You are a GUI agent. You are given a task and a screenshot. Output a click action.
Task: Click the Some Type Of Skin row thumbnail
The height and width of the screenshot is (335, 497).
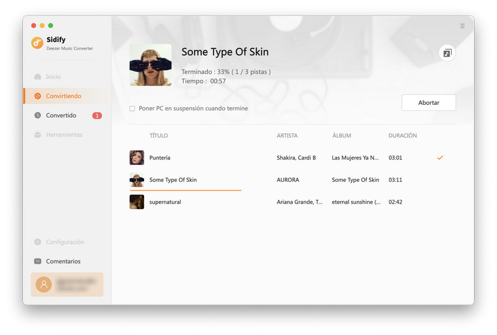point(137,180)
